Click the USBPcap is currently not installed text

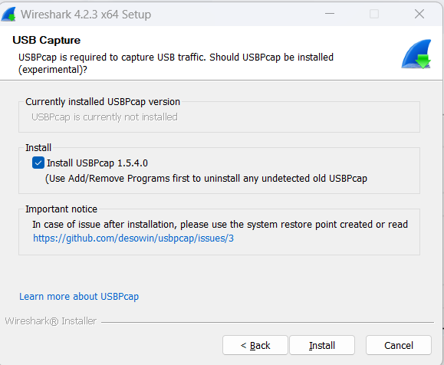tap(104, 117)
